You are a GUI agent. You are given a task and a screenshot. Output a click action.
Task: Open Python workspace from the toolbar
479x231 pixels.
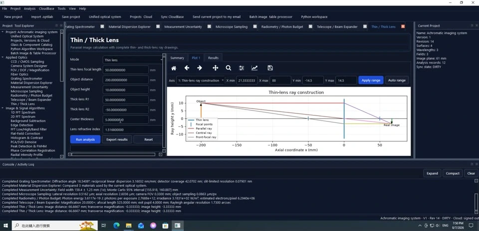[314, 17]
